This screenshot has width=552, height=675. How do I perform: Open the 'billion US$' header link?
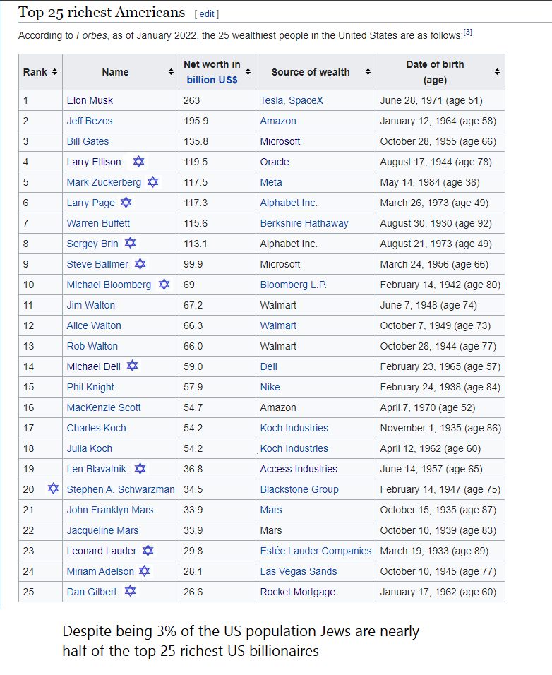click(212, 80)
